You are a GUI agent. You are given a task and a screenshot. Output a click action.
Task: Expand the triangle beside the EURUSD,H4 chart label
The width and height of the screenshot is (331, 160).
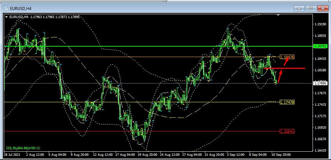[x=7, y=16]
